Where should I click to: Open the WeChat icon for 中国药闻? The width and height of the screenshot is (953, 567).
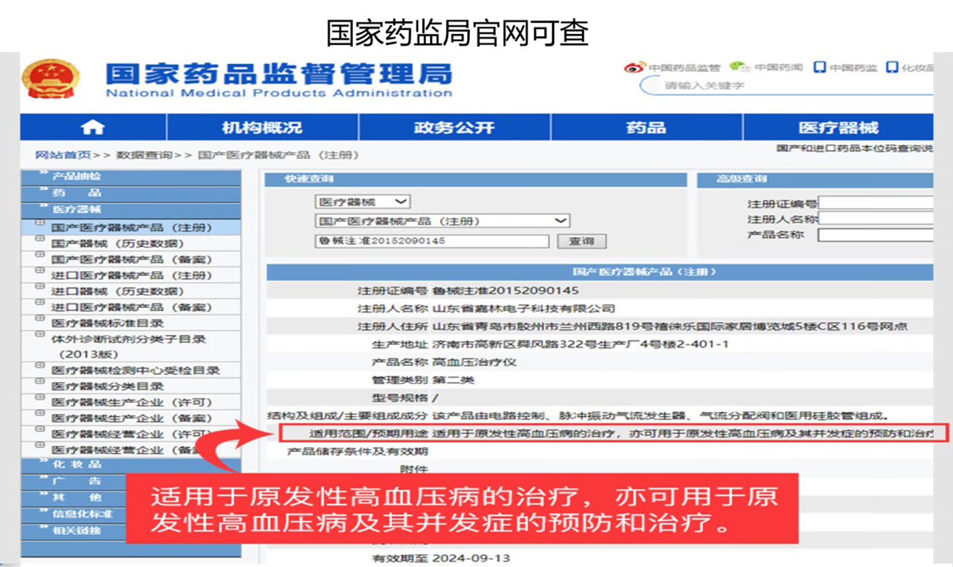[x=740, y=67]
